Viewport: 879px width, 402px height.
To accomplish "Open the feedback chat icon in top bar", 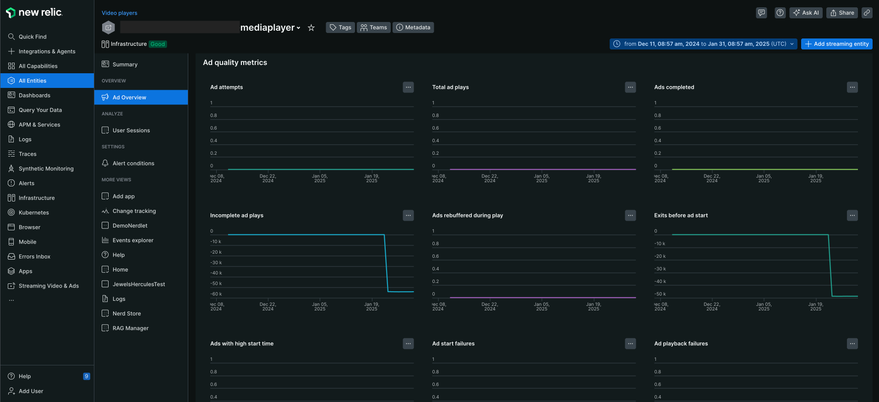I will (x=761, y=13).
